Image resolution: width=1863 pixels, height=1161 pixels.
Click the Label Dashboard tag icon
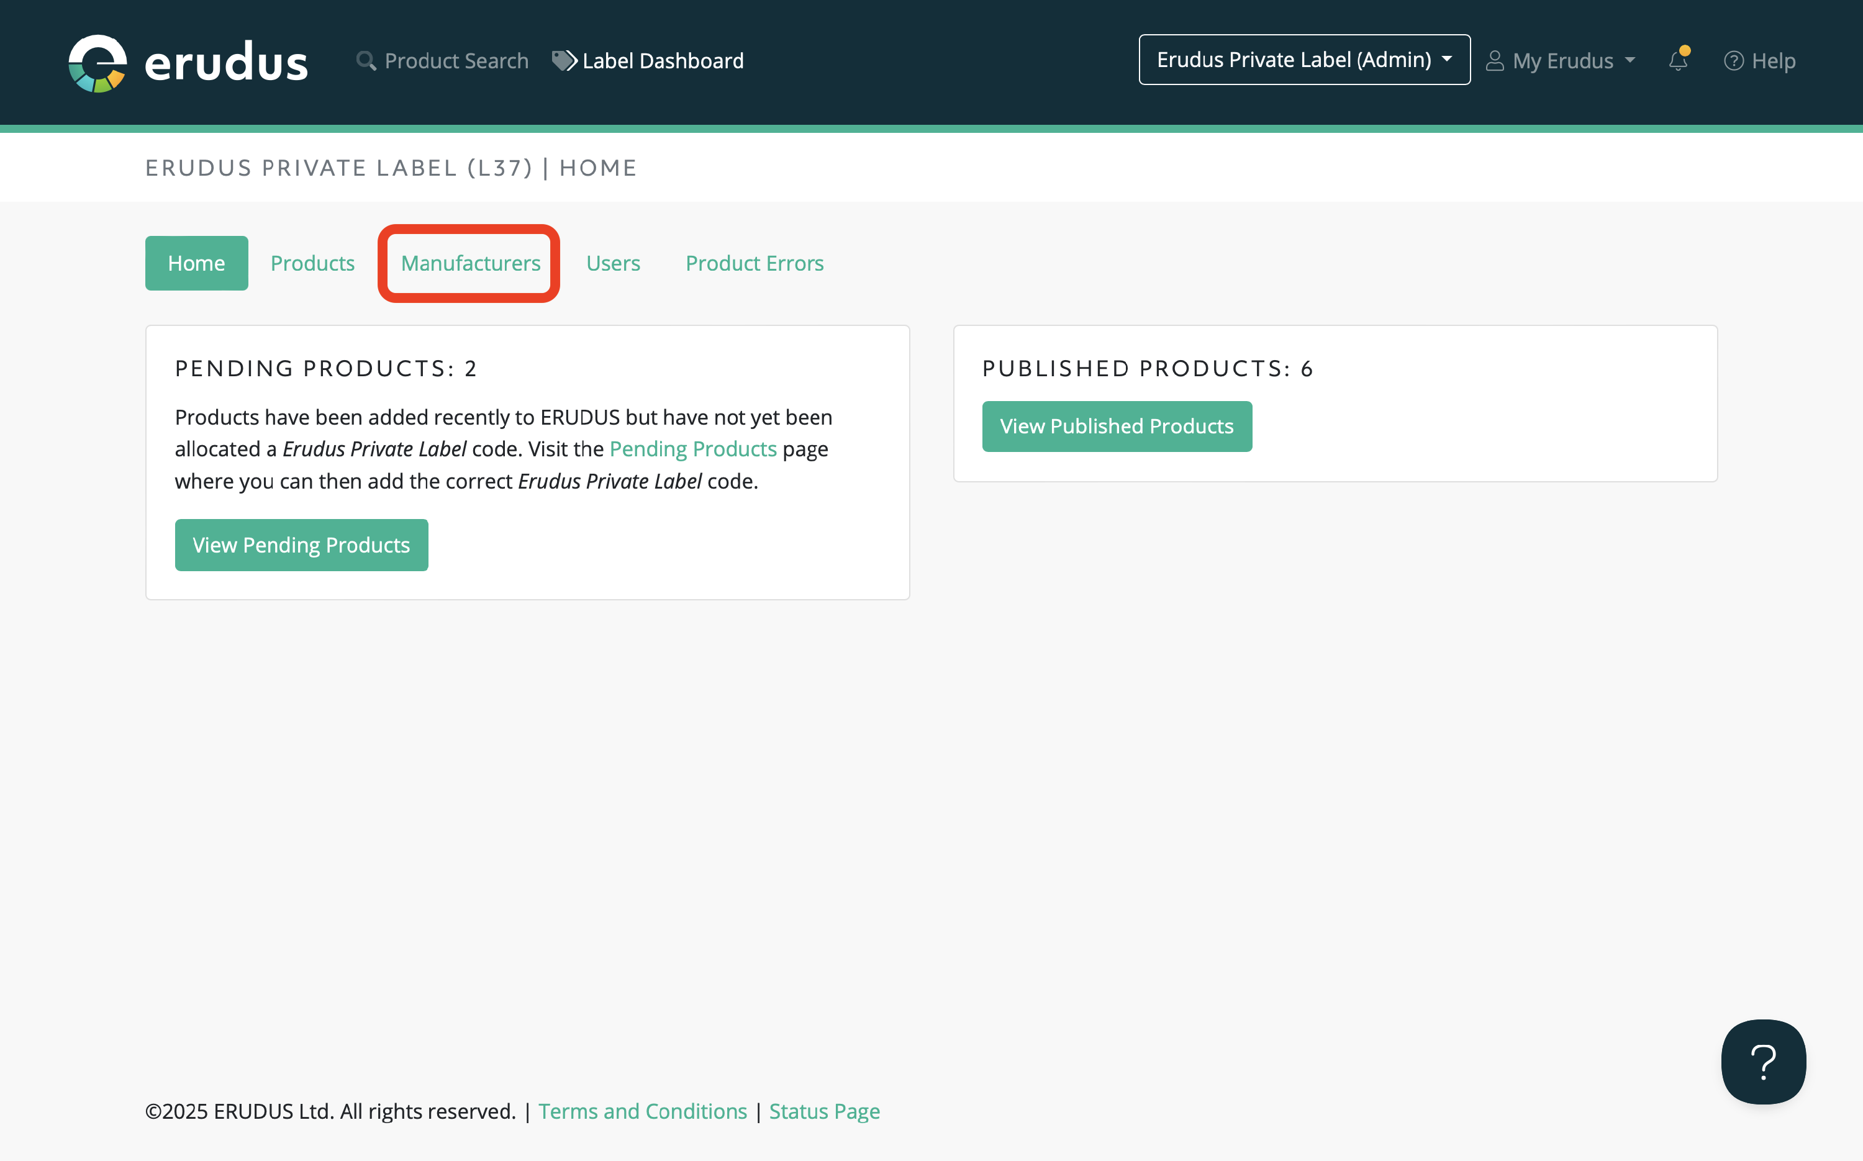[x=564, y=61]
